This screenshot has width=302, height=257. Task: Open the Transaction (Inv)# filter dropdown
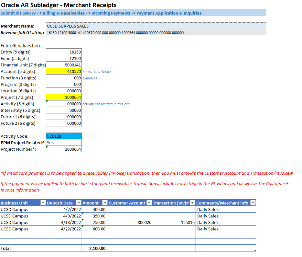[x=192, y=203]
